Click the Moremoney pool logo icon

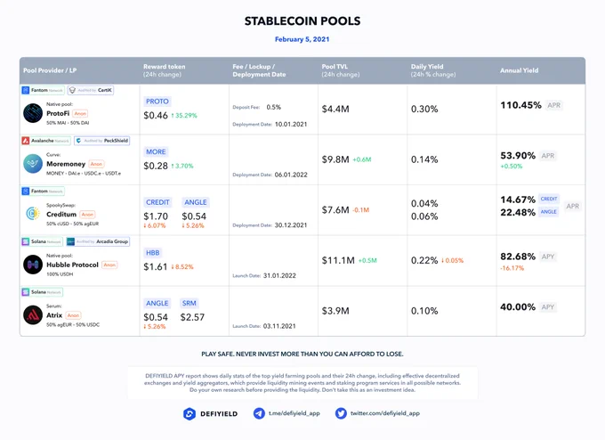pos(33,164)
